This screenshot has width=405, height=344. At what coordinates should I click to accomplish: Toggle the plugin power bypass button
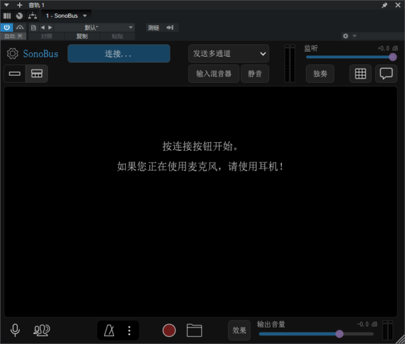pyautogui.click(x=7, y=27)
